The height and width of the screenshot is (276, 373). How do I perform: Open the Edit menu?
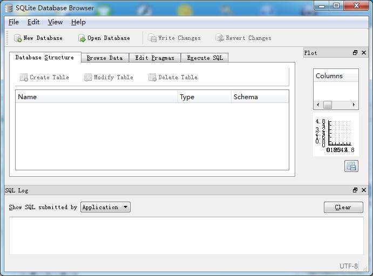pos(33,22)
